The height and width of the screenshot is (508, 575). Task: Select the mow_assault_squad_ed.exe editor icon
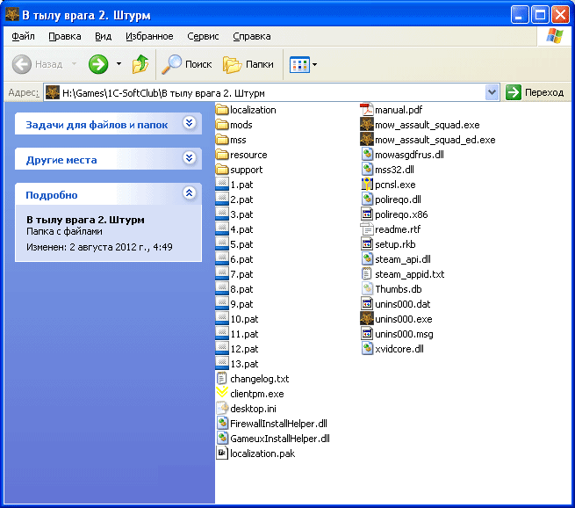click(x=367, y=140)
